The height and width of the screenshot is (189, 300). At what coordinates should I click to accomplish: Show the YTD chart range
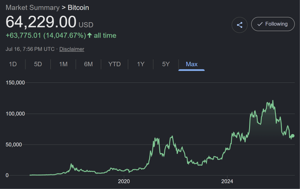click(114, 64)
